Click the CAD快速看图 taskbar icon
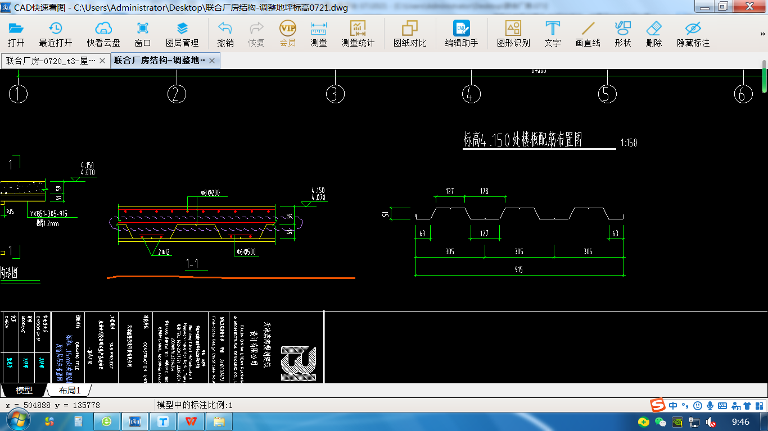Screen dimensions: 768x431 135,421
